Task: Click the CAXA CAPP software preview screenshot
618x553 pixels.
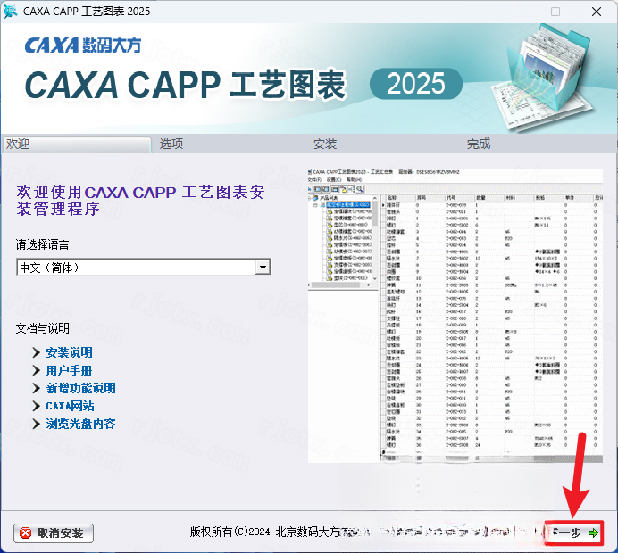Action: [x=455, y=315]
